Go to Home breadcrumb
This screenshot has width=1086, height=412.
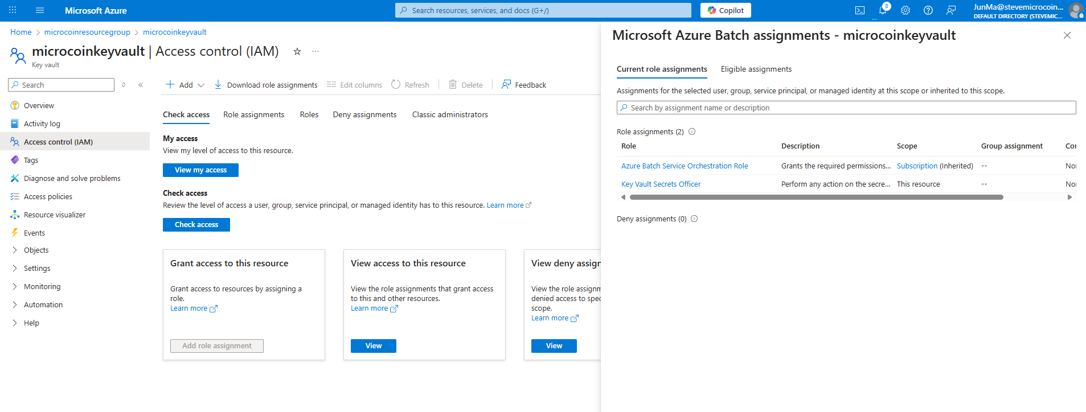(21, 32)
